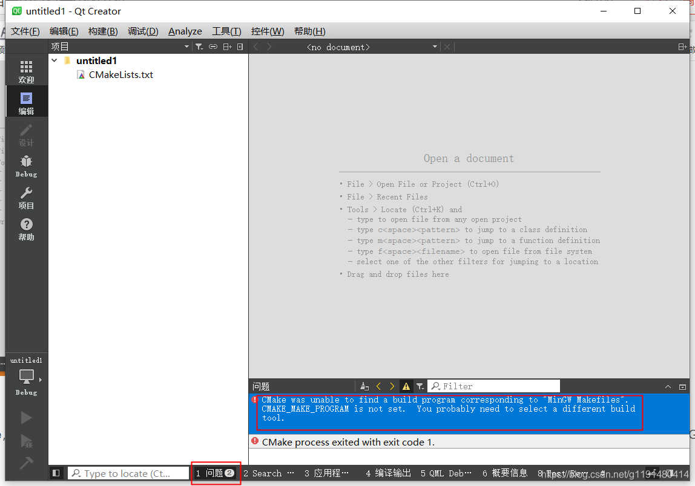
Task: Close the current document with X
Action: 447,47
